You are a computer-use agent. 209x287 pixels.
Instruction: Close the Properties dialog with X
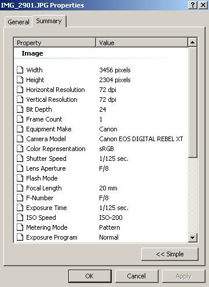(x=203, y=5)
